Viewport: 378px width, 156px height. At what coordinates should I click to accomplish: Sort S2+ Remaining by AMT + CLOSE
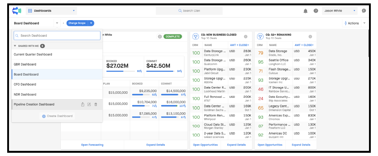(304, 45)
